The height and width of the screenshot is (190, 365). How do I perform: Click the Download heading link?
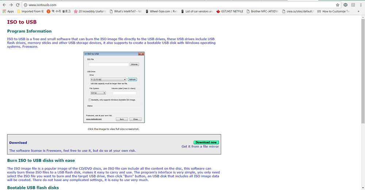click(x=18, y=142)
